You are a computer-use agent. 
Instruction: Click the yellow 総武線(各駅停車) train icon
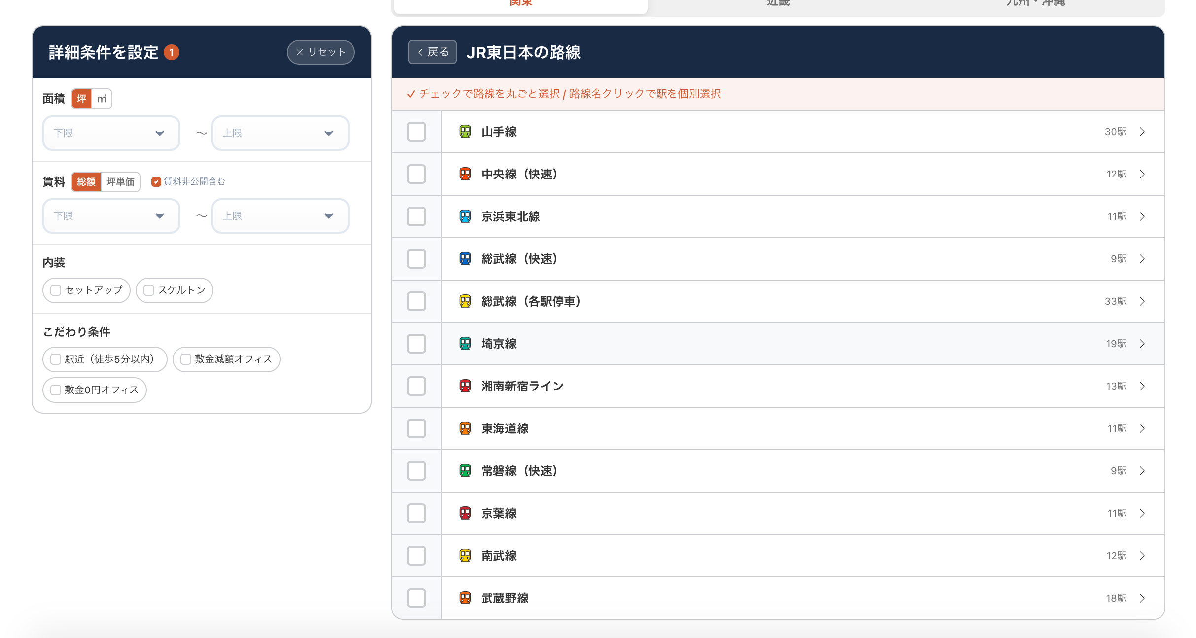(x=465, y=301)
